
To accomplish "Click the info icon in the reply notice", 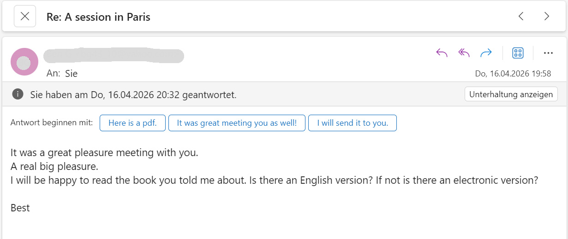I will coord(18,94).
